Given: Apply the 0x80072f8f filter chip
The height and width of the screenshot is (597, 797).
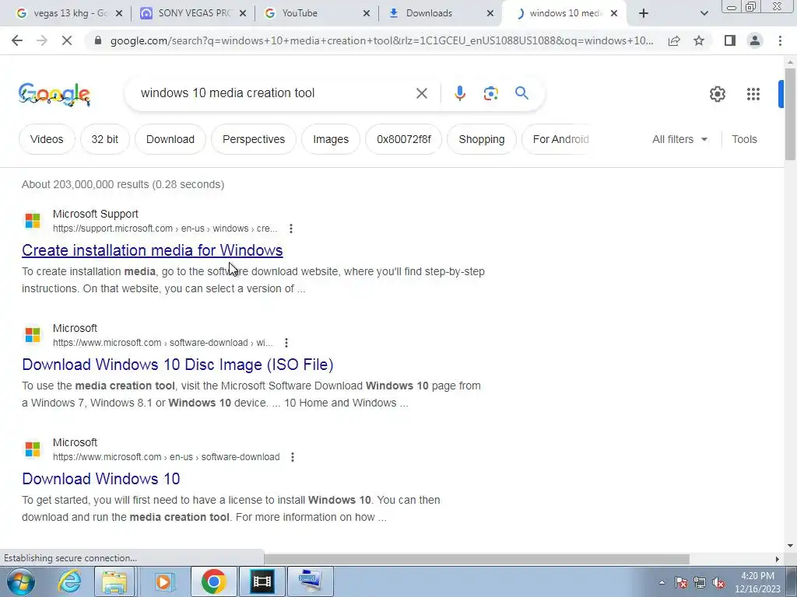Looking at the screenshot, I should 404,139.
